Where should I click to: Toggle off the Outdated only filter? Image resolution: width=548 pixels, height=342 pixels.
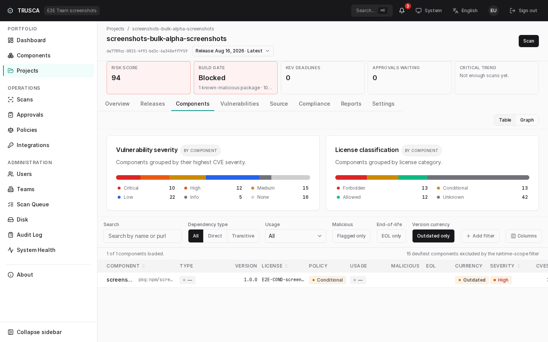point(433,236)
